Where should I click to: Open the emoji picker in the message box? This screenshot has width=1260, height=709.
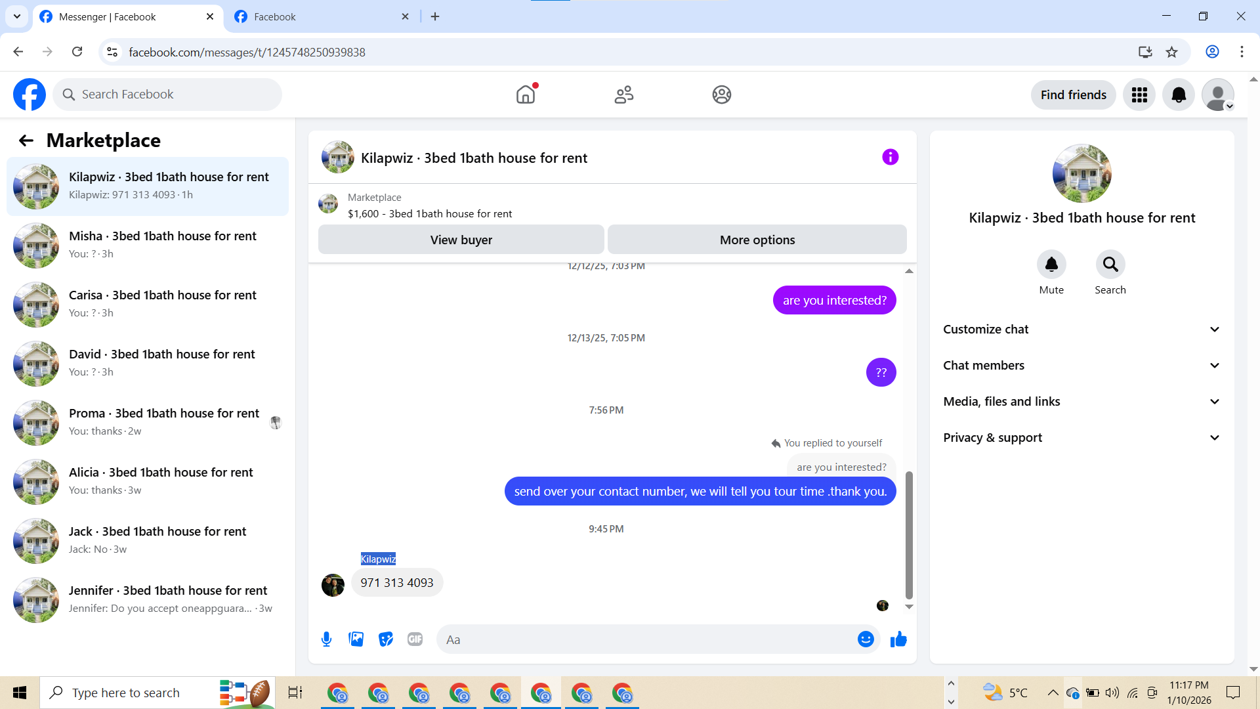pyautogui.click(x=866, y=639)
